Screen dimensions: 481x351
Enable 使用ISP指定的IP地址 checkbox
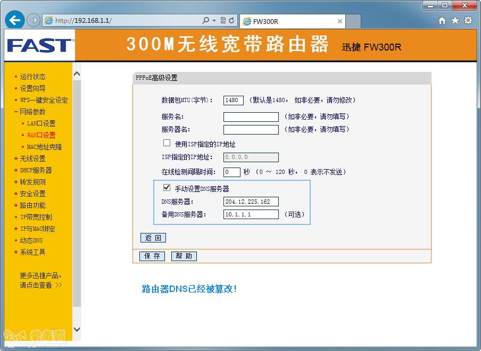[x=167, y=143]
